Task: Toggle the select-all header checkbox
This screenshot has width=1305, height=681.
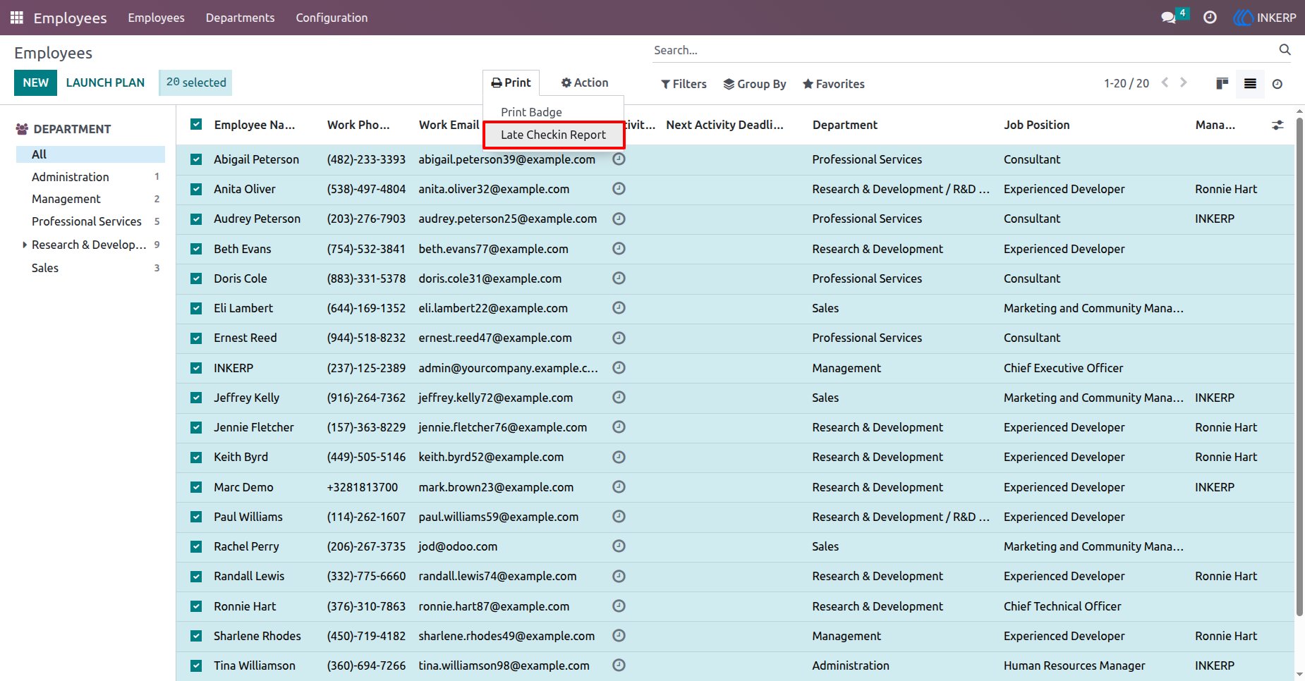Action: (x=196, y=125)
